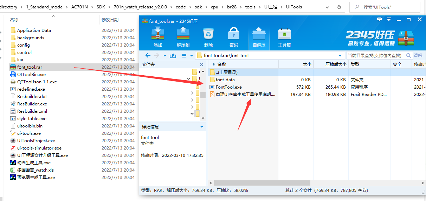The image size is (426, 201).
Task: Click the 删除 (Delete) recycle-bin icon
Action: tap(208, 34)
